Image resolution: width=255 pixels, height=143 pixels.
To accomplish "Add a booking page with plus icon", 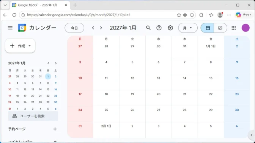I will [55, 129].
